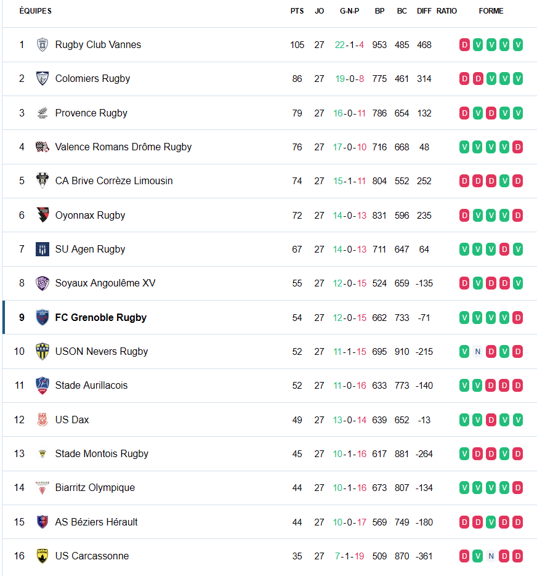Image resolution: width=537 pixels, height=576 pixels.
Task: Click the Rugby Club Vannes team logo
Action: pyautogui.click(x=42, y=44)
